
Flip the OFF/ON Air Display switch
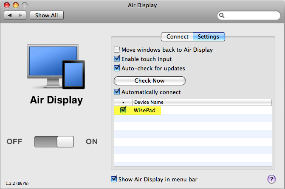[x=54, y=142]
